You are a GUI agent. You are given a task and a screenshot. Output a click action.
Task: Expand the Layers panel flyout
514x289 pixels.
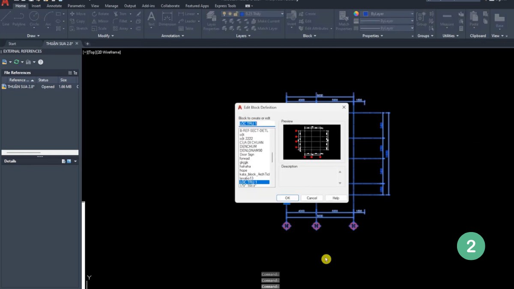(x=243, y=36)
